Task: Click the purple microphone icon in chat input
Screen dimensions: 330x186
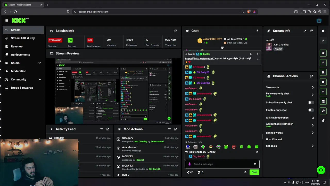Action: coord(189,164)
